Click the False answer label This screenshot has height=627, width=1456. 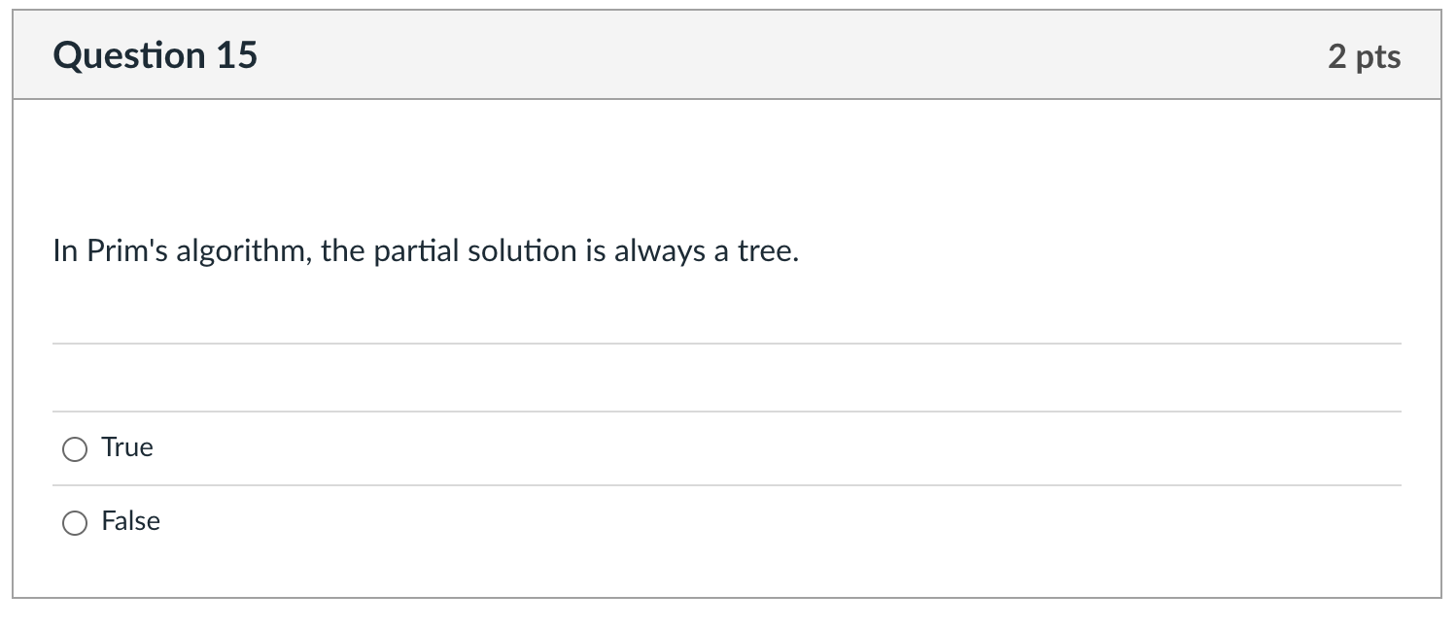pos(129,522)
